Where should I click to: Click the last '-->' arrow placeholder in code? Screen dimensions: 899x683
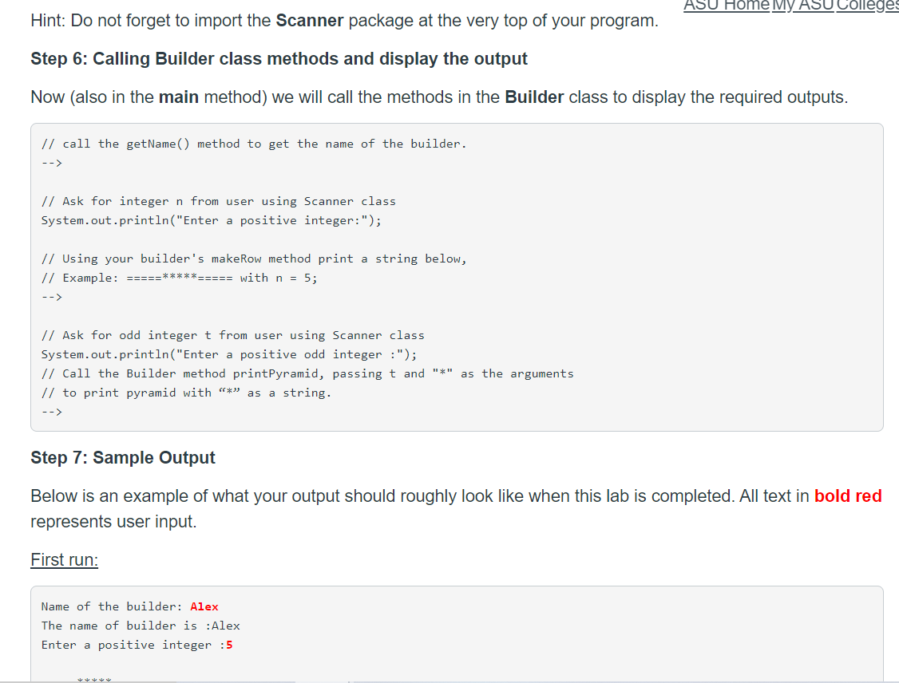tap(52, 412)
